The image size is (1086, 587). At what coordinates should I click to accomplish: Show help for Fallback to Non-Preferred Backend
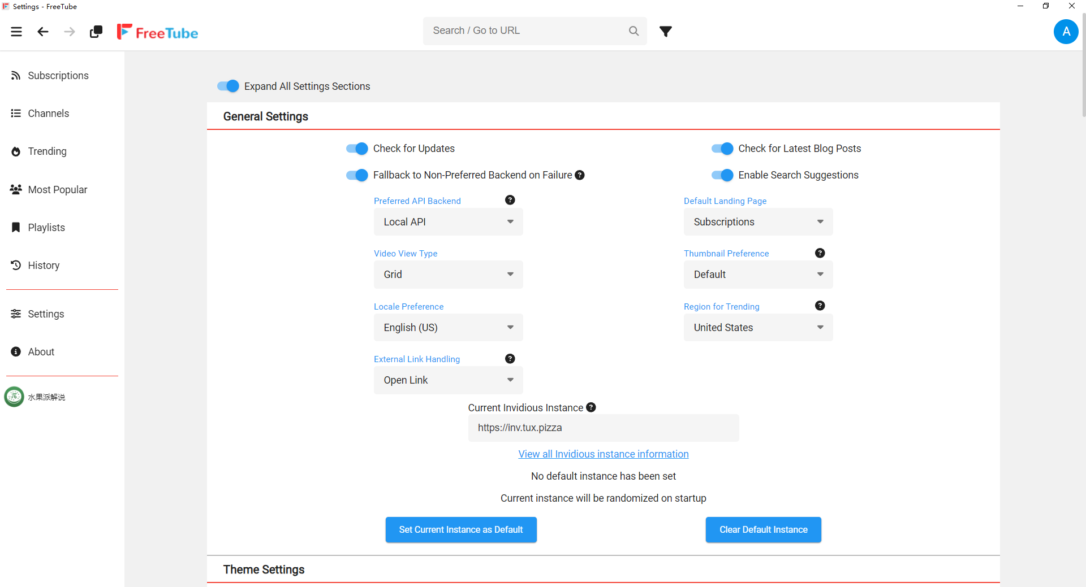click(x=580, y=175)
